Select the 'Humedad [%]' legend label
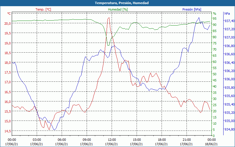 118,9
